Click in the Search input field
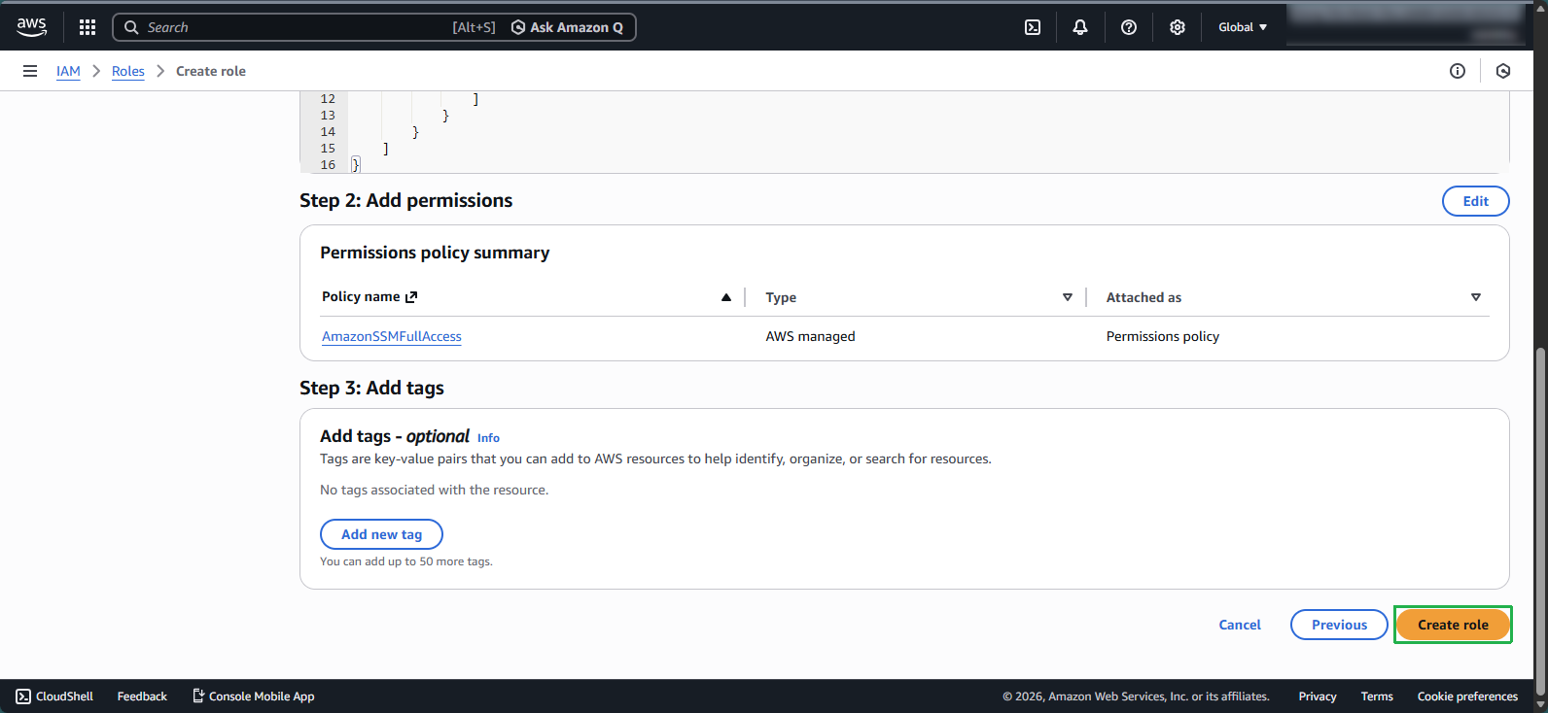Image resolution: width=1548 pixels, height=713 pixels. 292,27
